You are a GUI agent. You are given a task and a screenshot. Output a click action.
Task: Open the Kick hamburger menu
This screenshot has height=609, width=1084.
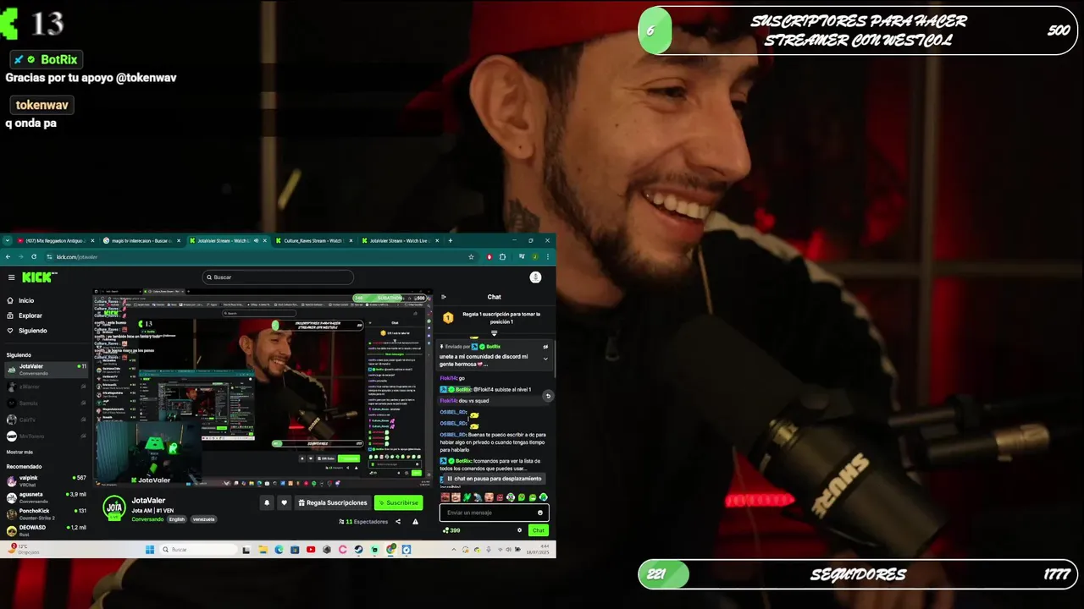point(11,277)
